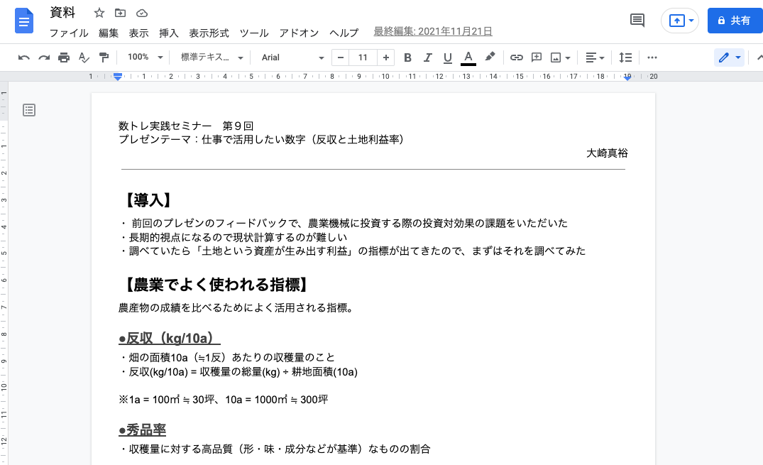Open the comment history panel
Image resolution: width=763 pixels, height=465 pixels.
coord(636,21)
